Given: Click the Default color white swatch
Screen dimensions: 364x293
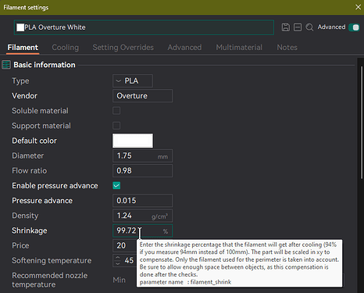Looking at the screenshot, I should pyautogui.click(x=133, y=141).
